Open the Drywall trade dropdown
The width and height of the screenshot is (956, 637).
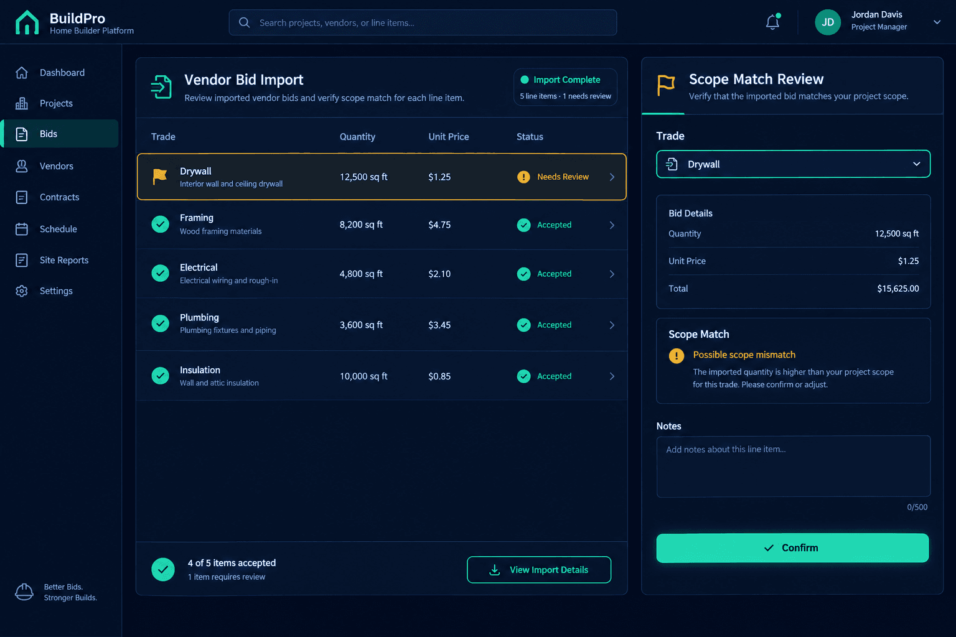[793, 164]
